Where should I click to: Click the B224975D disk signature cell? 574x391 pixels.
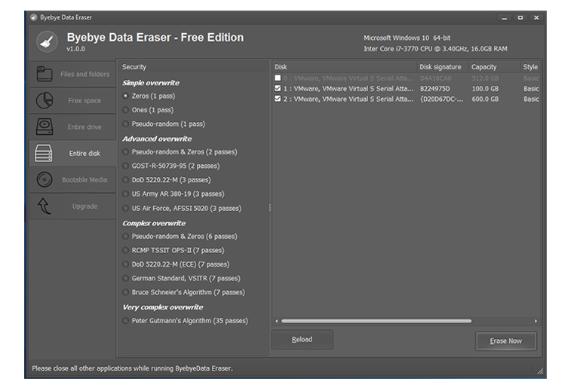435,88
